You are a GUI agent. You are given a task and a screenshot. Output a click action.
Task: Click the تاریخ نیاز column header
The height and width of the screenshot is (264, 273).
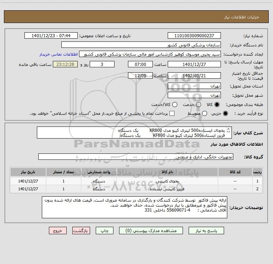tap(28, 172)
